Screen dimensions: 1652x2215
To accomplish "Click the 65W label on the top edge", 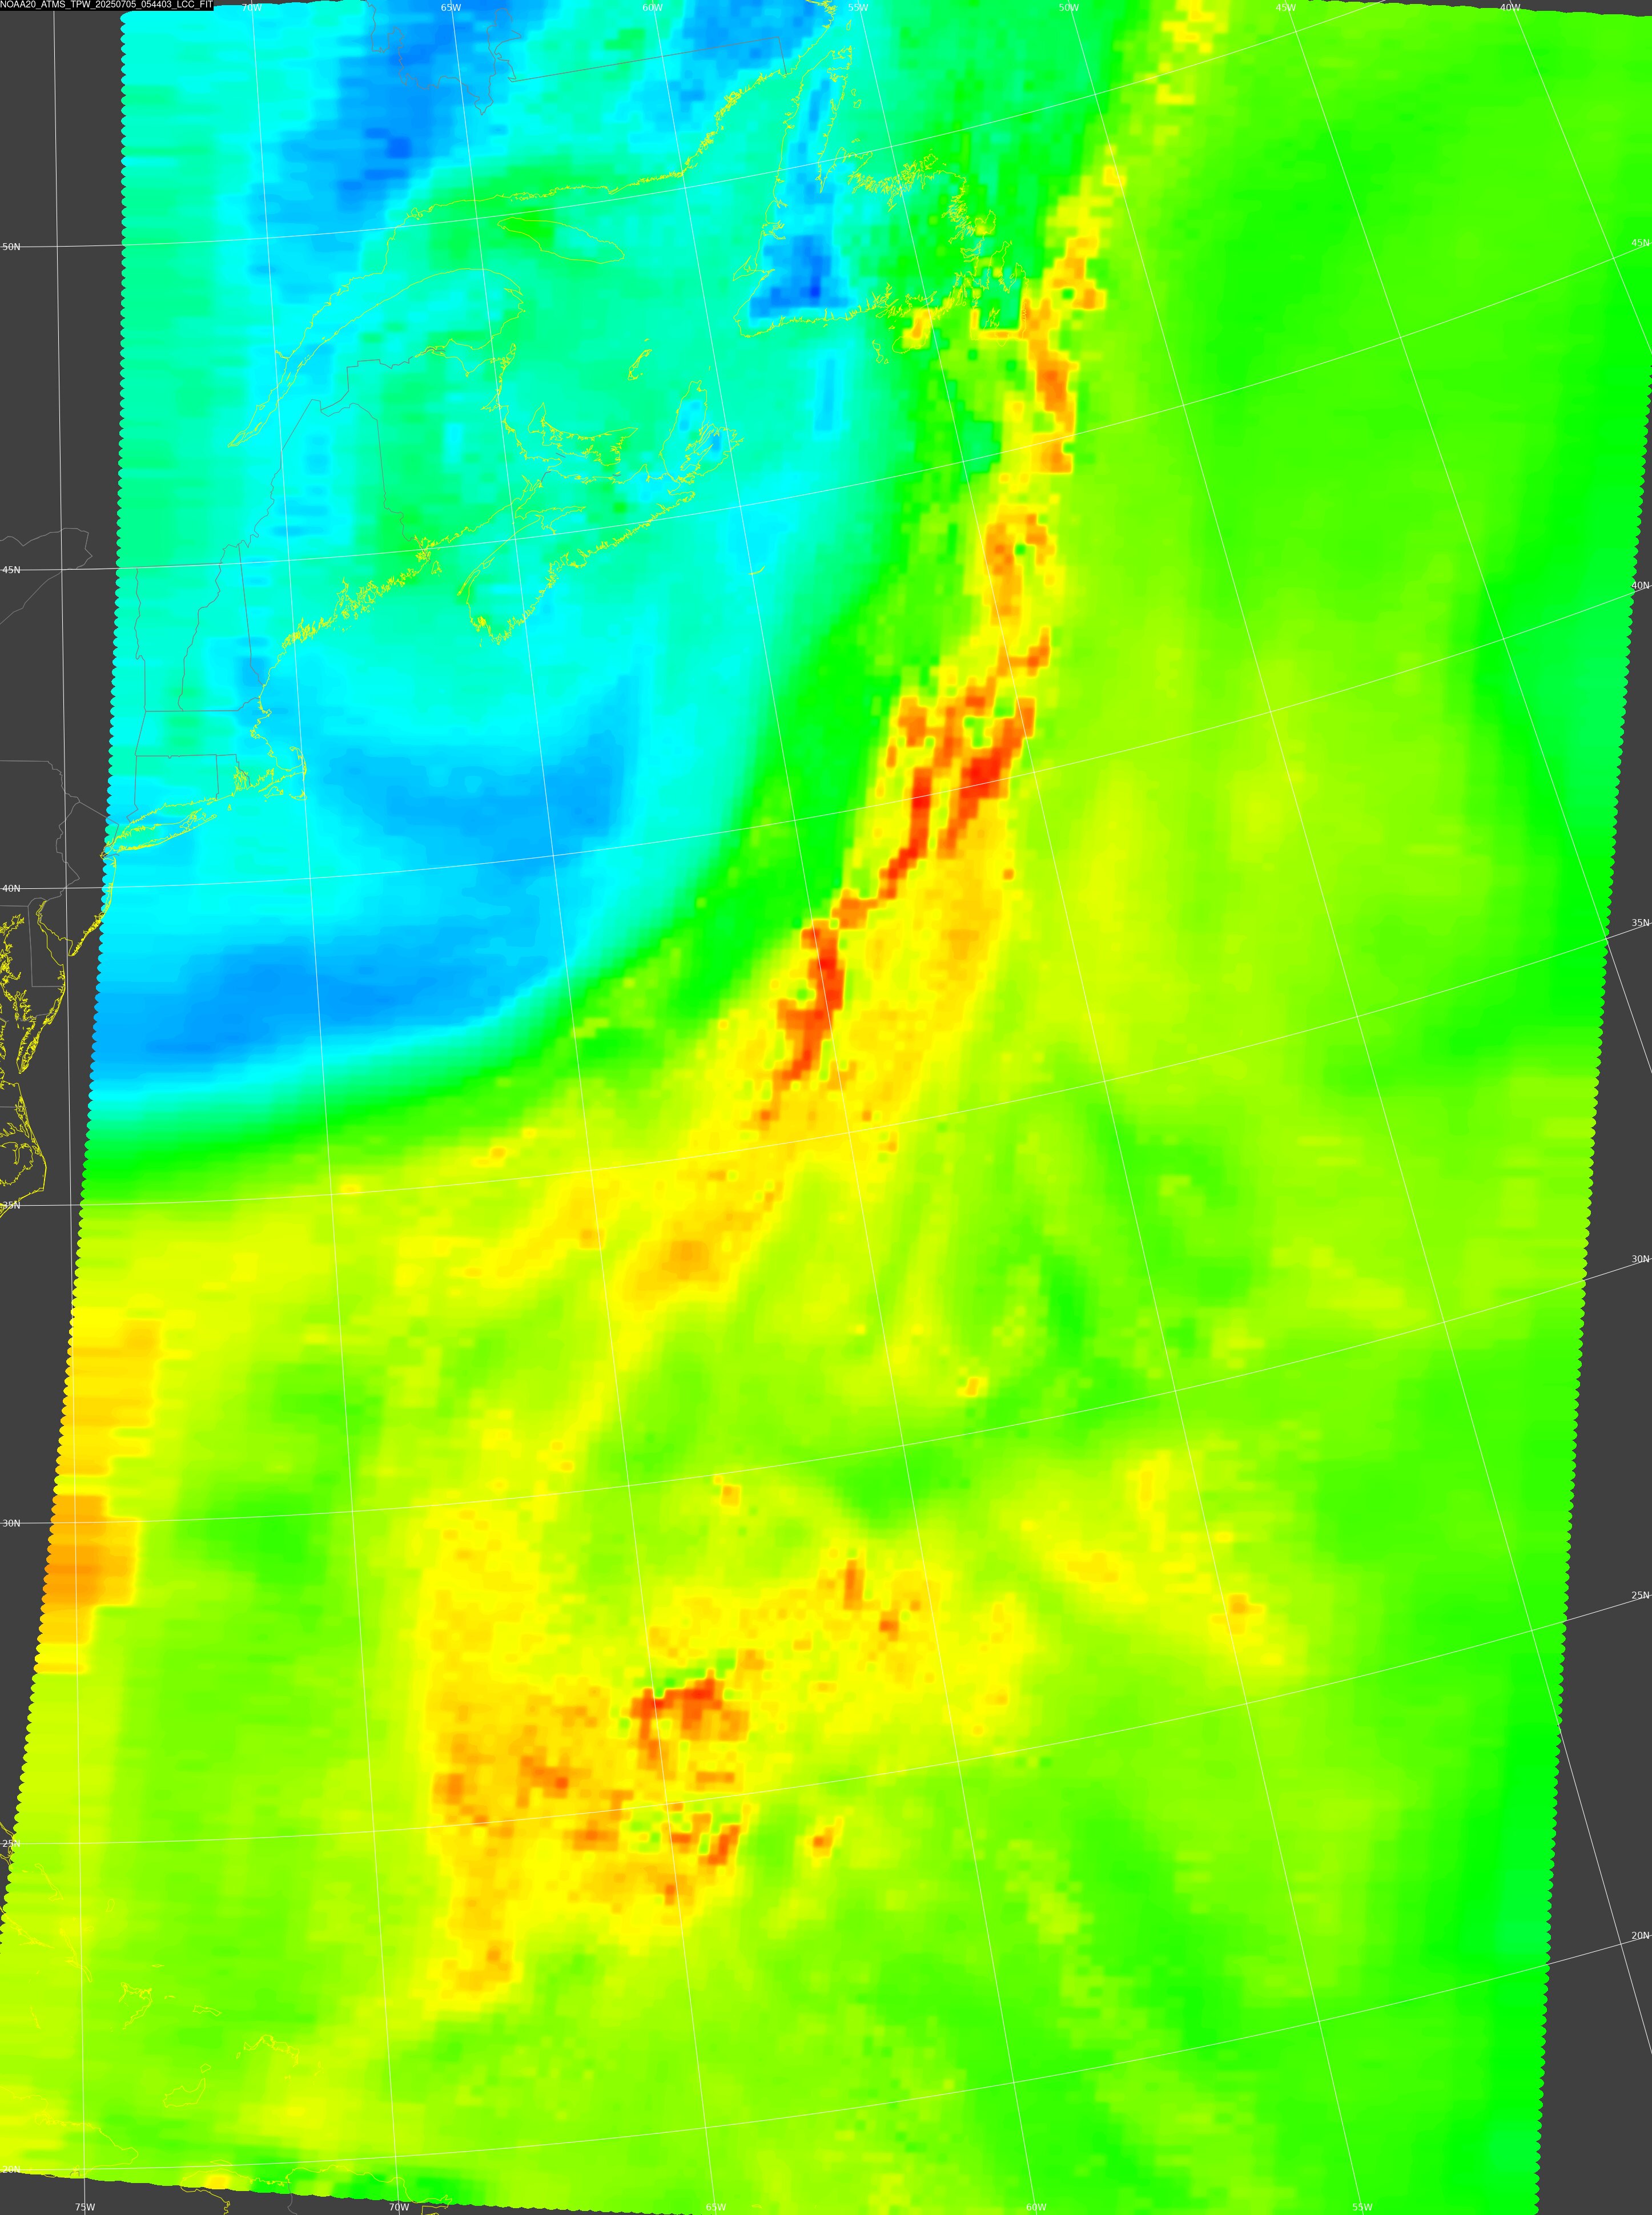I will [451, 8].
